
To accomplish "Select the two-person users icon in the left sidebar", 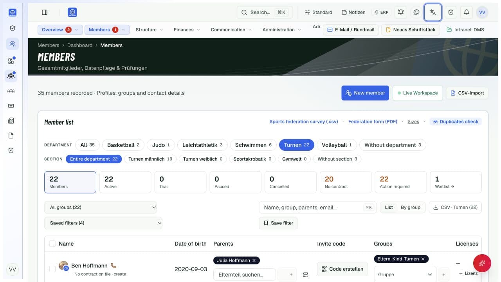I will (x=13, y=44).
